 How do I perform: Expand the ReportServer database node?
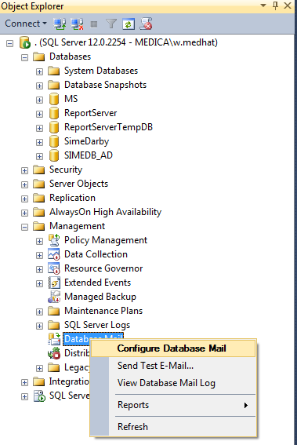(39, 114)
